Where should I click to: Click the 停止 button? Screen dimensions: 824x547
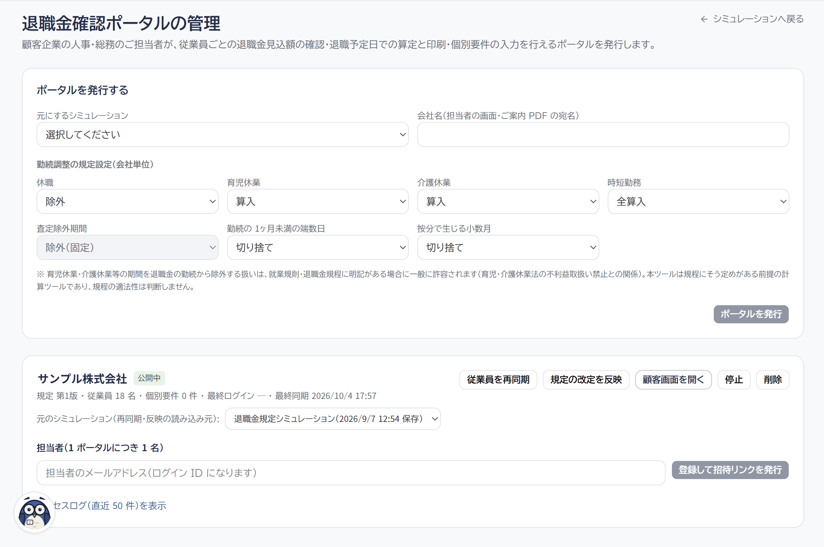tap(734, 379)
